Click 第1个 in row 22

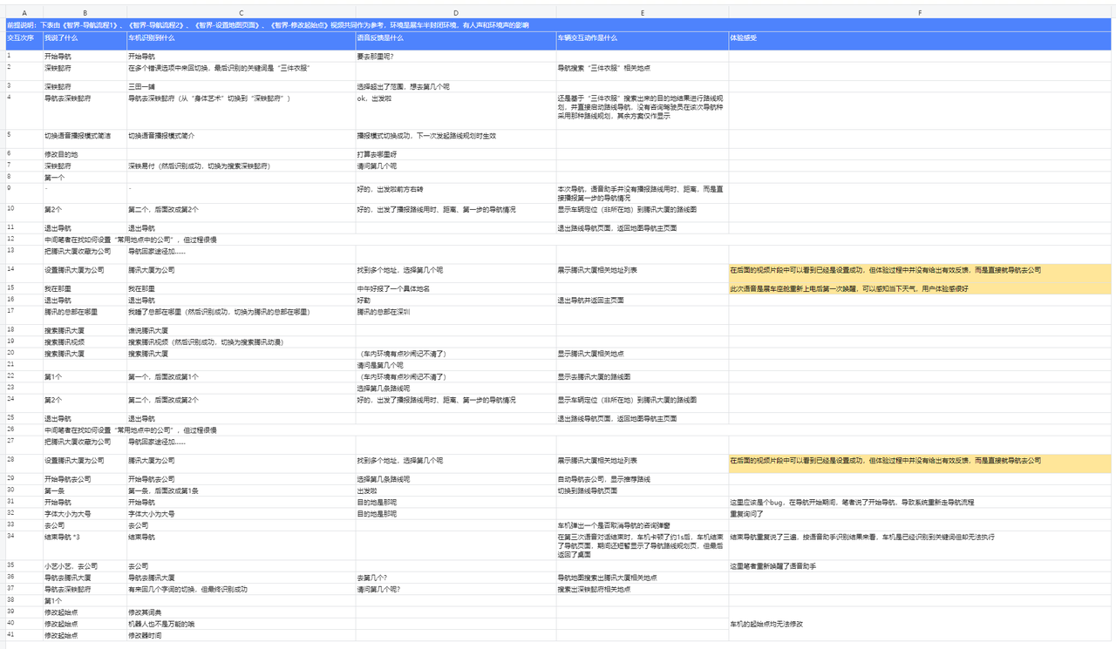85,376
